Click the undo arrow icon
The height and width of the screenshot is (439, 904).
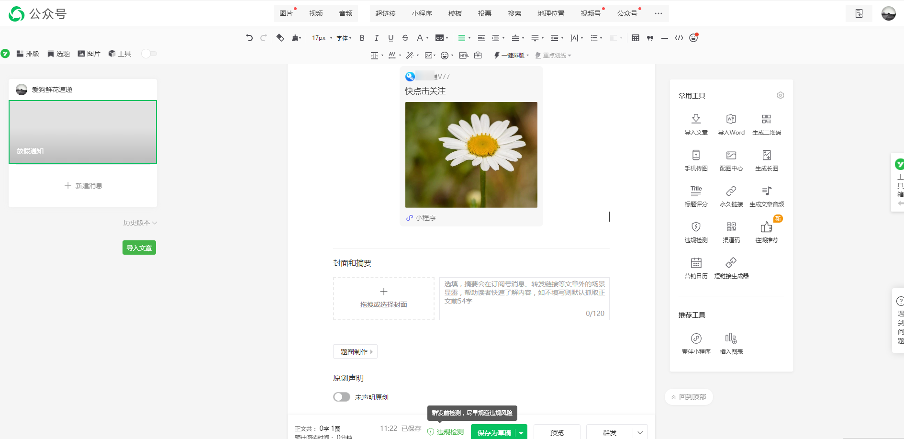tap(249, 38)
